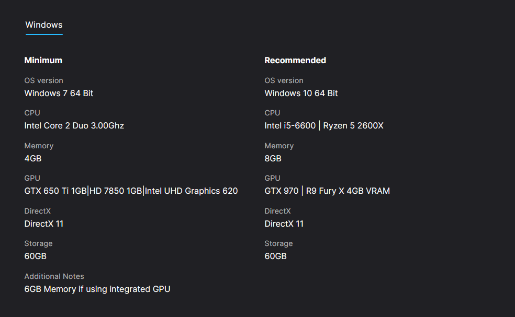Viewport: 515px width, 317px height.
Task: Click the GTX 650 Ti 1GB GPU text
Action: click(55, 191)
